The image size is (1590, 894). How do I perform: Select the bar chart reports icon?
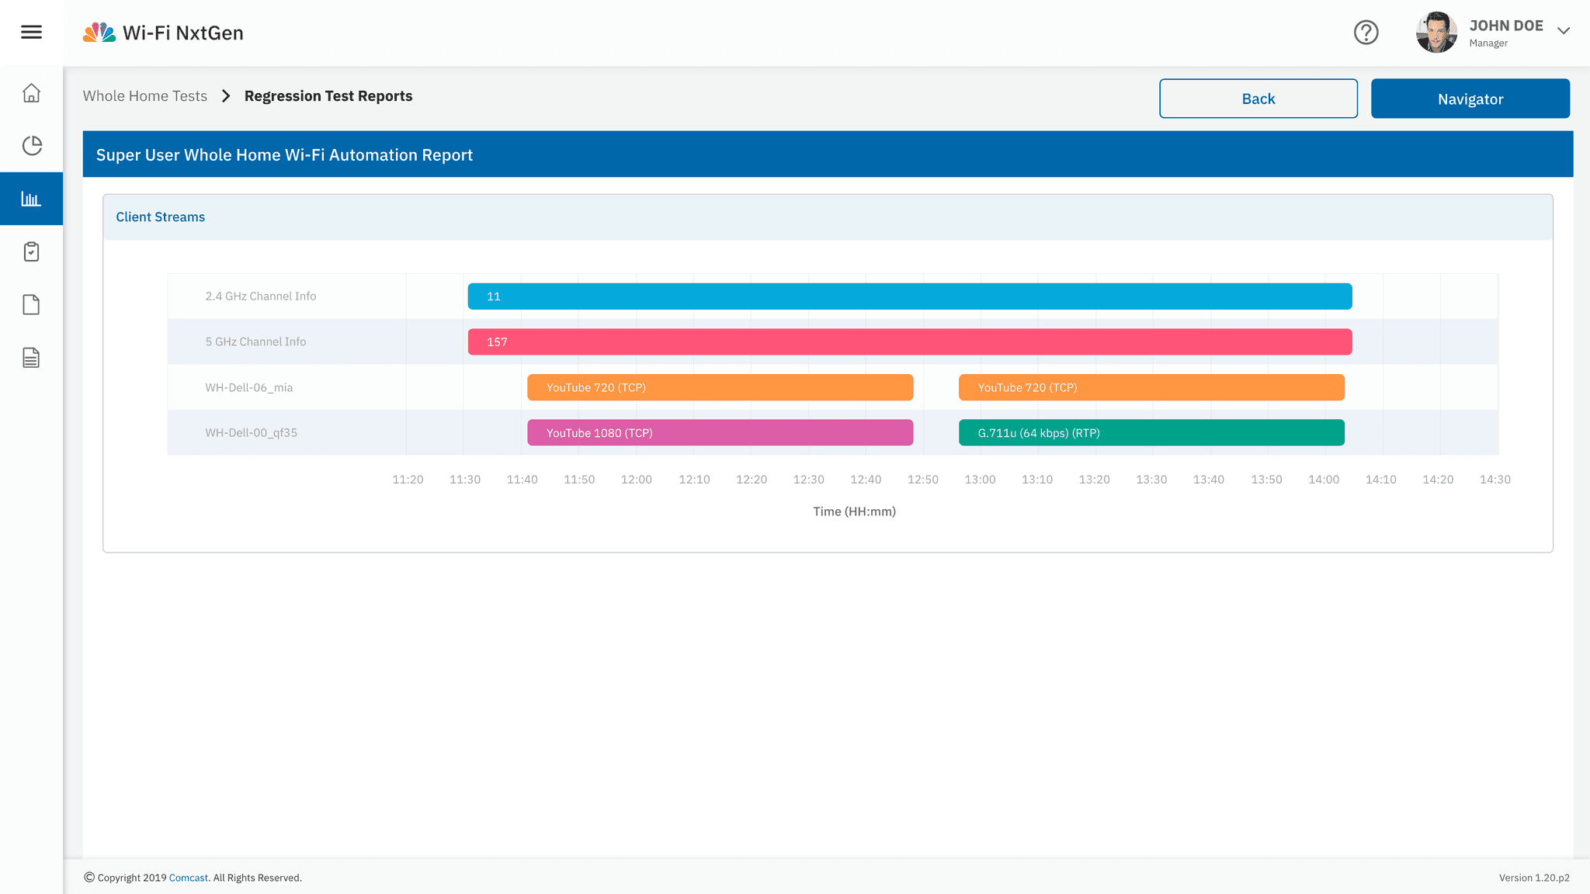pyautogui.click(x=31, y=199)
